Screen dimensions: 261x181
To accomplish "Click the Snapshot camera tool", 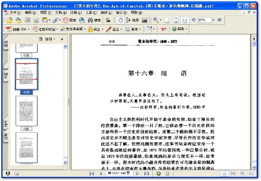I will tap(144, 20).
